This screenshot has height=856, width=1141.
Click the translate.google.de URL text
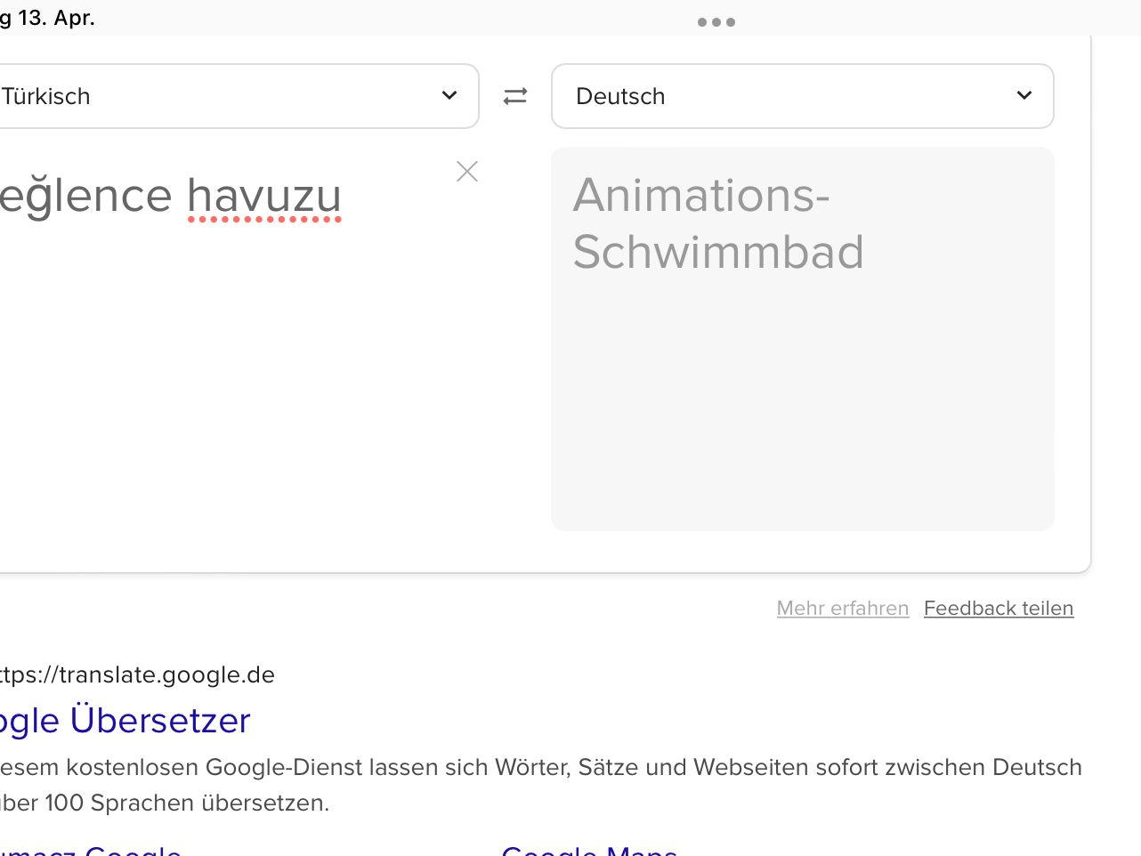138,675
